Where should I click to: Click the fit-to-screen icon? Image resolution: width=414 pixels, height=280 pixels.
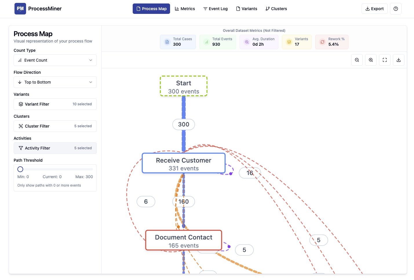385,60
